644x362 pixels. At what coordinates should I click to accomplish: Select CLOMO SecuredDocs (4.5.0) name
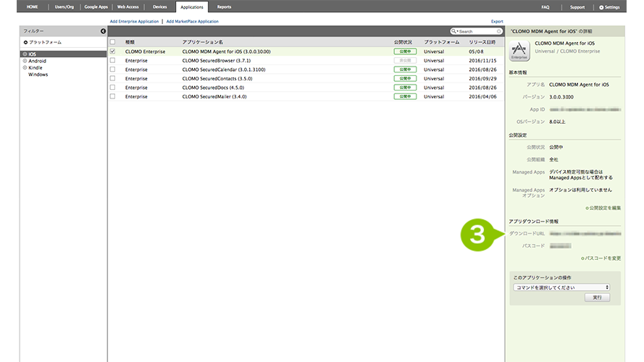(x=213, y=88)
